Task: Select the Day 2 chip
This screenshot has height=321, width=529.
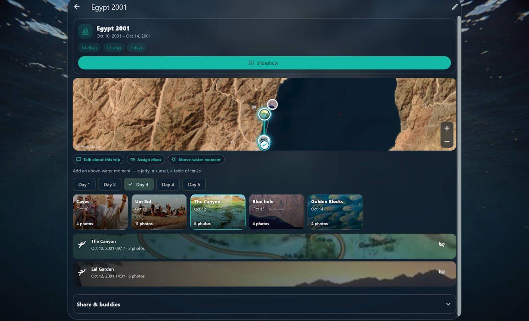Action: 109,184
